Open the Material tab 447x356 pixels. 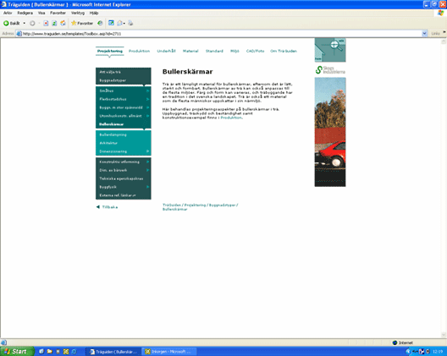[190, 51]
